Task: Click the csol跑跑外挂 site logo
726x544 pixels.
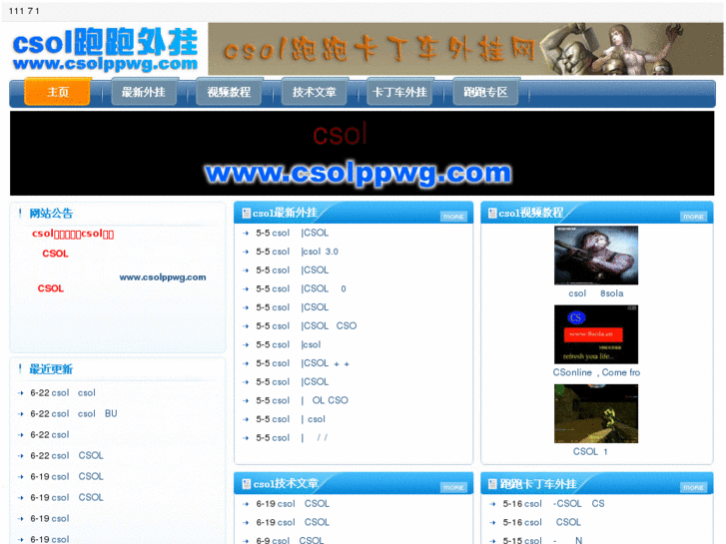Action: [105, 49]
